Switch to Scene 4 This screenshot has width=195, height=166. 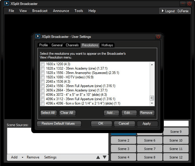[123, 157]
